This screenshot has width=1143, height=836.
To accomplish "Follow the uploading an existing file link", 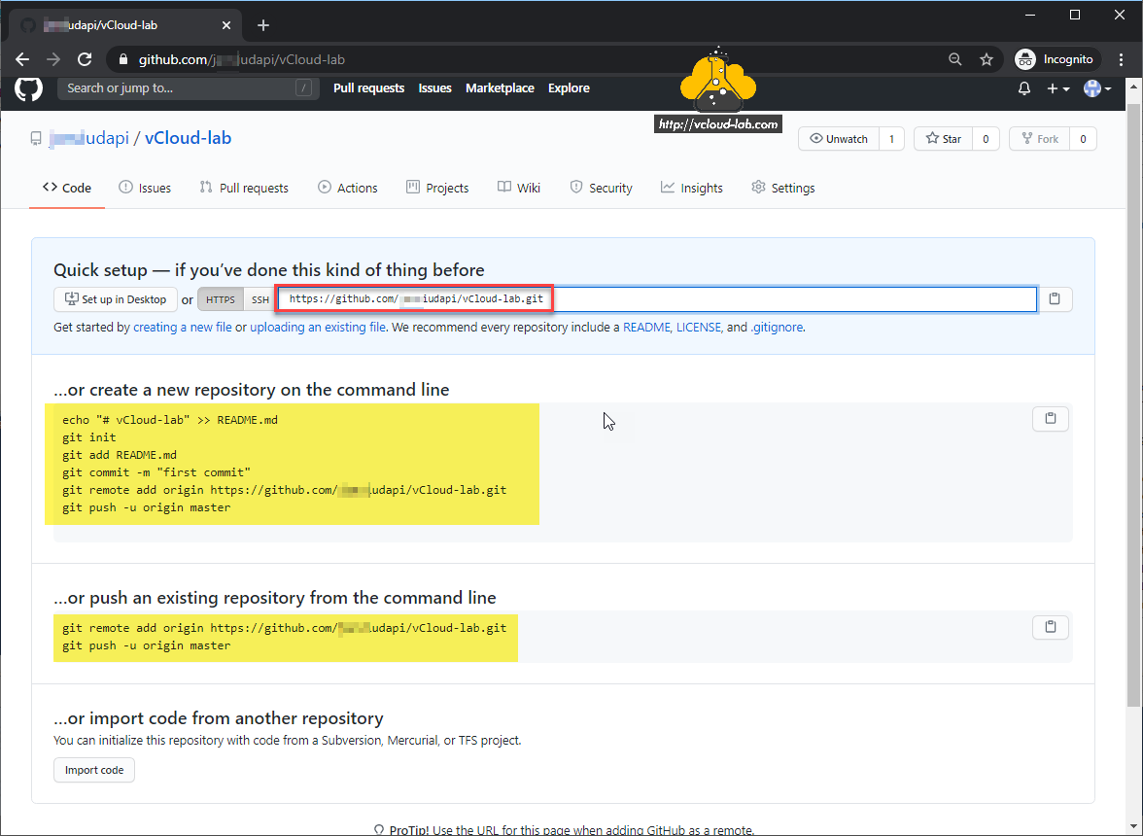I will [318, 328].
